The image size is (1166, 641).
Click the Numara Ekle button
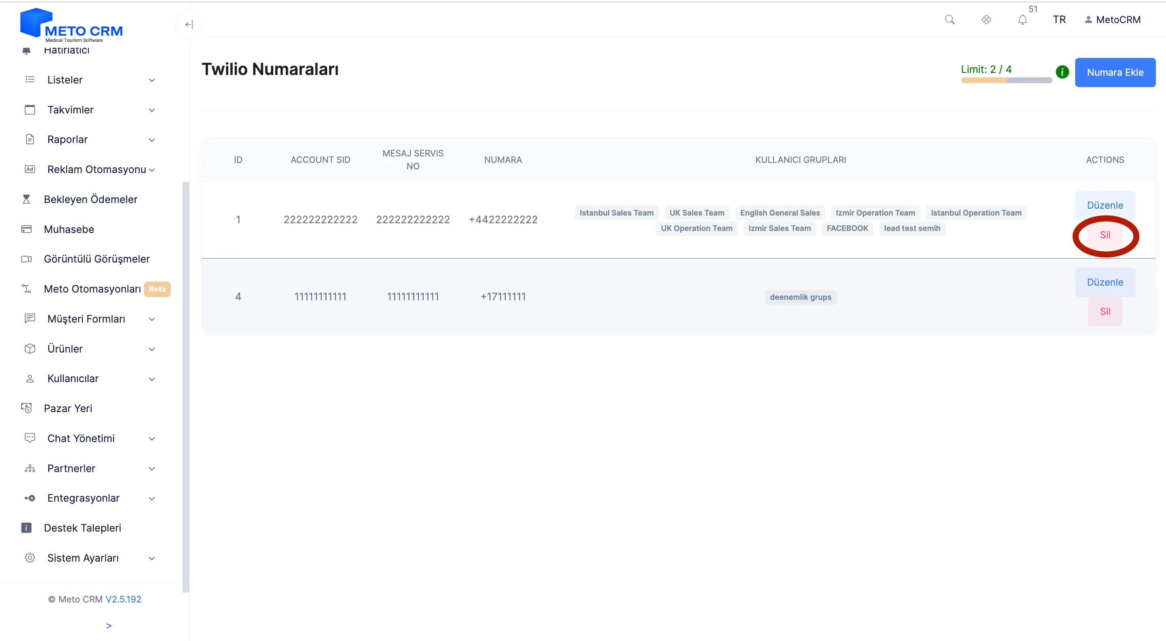[x=1115, y=73]
